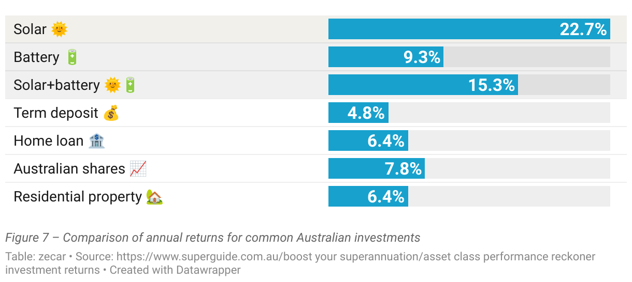Click the money bag emoji by Term deposit
632x282 pixels.
coord(111,113)
